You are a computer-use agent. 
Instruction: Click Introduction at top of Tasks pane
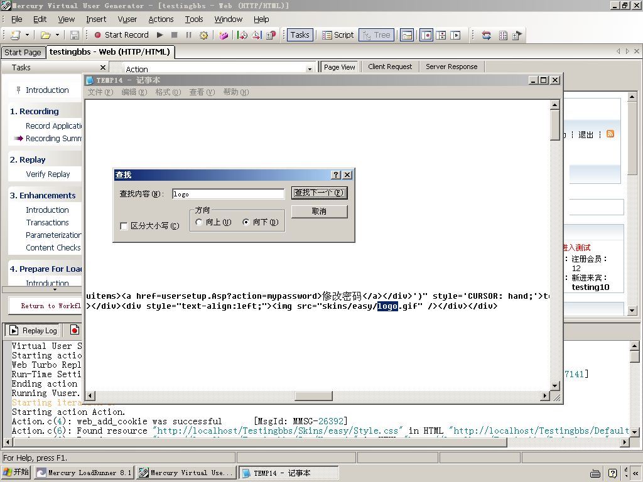[47, 90]
